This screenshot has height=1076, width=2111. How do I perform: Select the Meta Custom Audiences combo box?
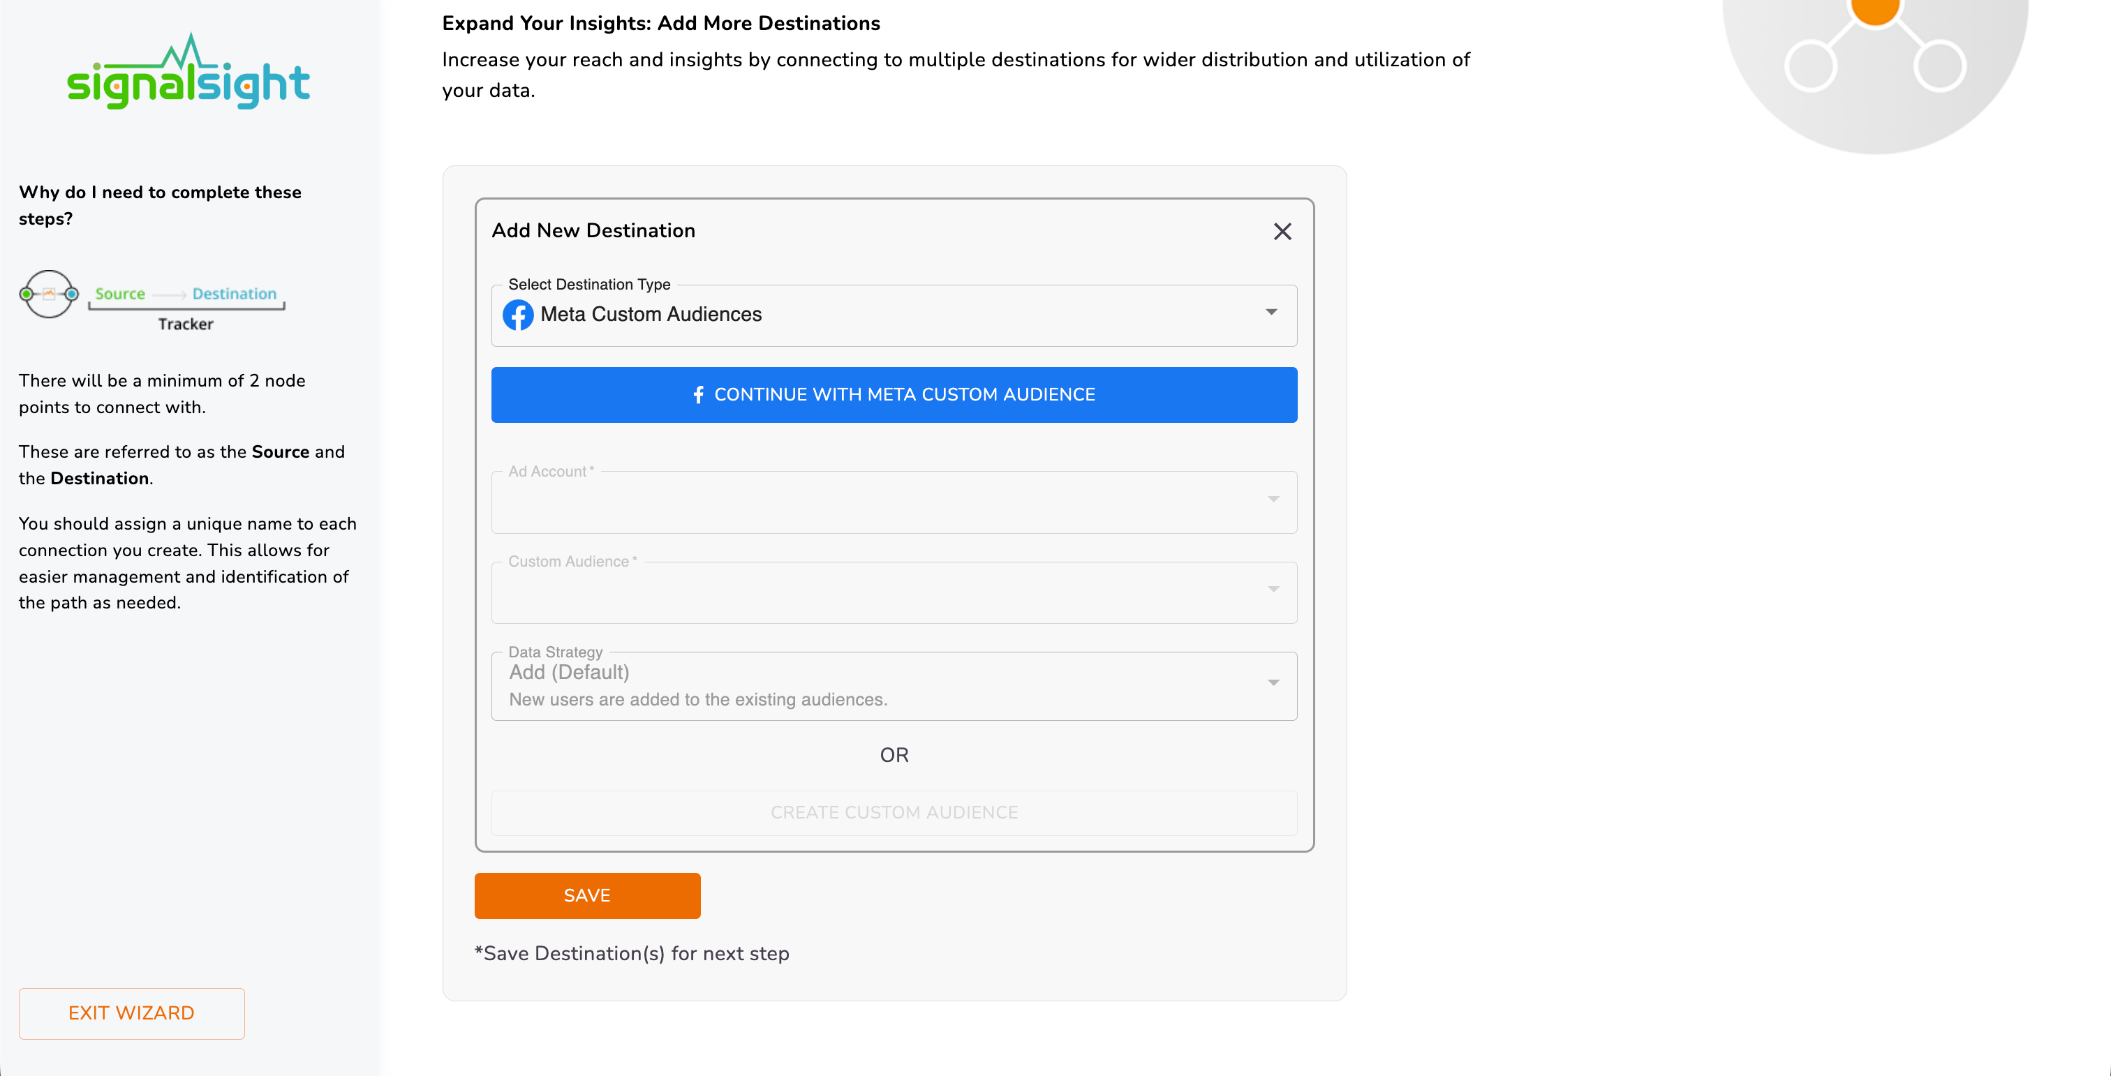pyautogui.click(x=894, y=315)
